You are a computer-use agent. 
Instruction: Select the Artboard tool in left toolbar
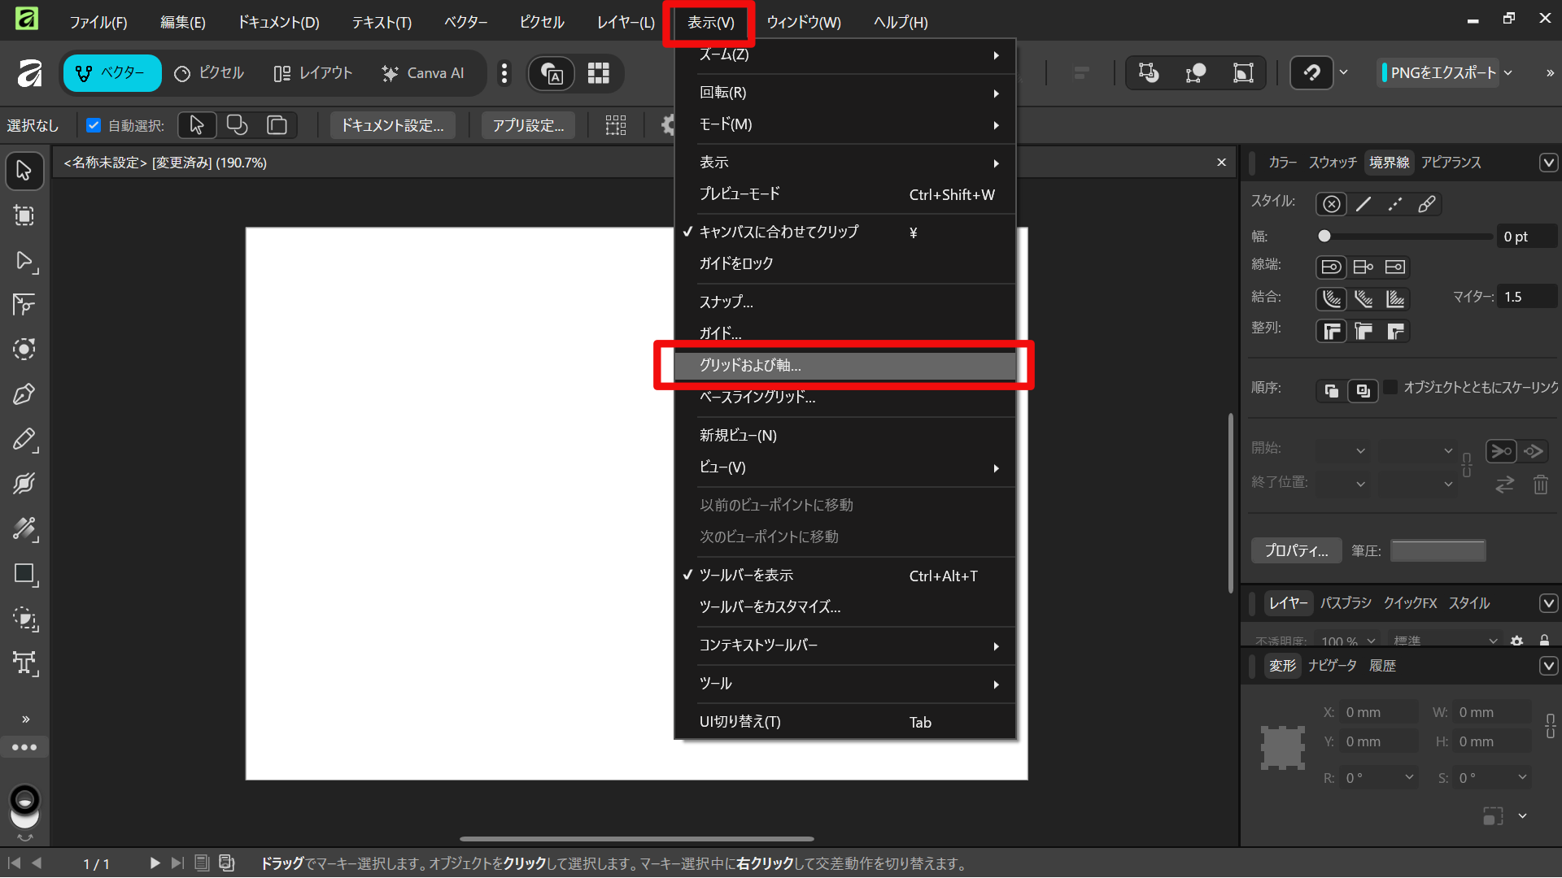(24, 215)
